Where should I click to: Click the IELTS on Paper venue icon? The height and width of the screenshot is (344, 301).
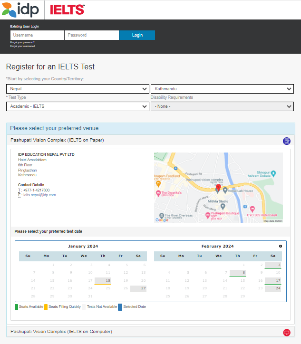[287, 141]
